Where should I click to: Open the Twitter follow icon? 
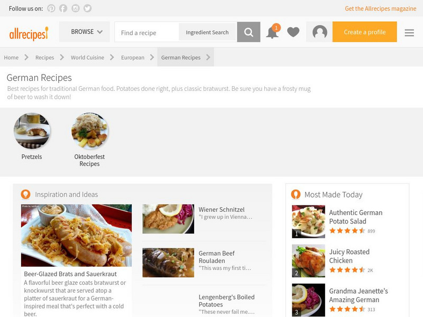click(x=88, y=8)
